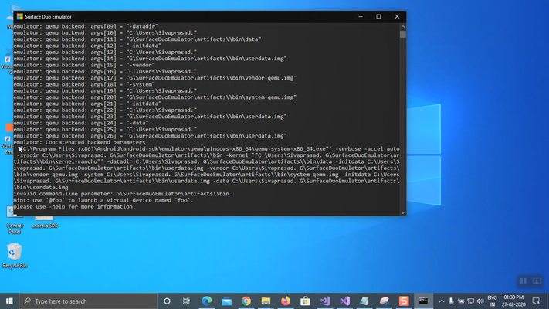This screenshot has width=549, height=309.
Task: Launch Microsoft Edge from the taskbar
Action: (207, 301)
